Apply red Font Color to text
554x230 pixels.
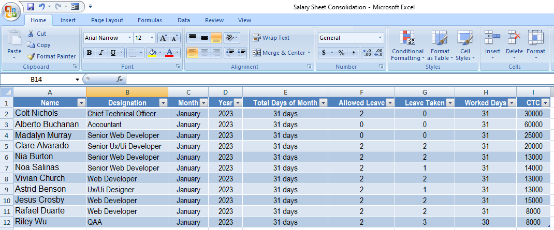click(169, 53)
